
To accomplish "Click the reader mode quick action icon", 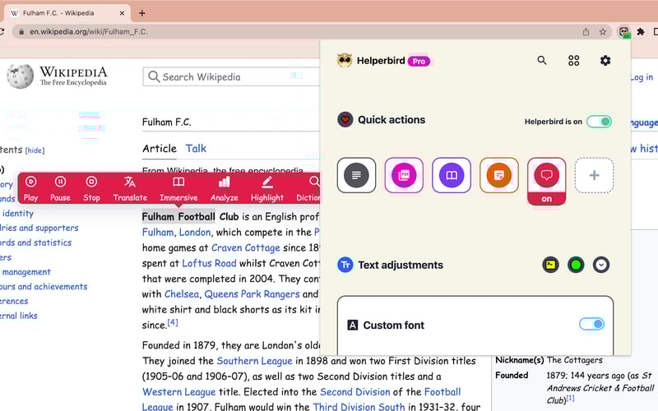I will [x=356, y=175].
